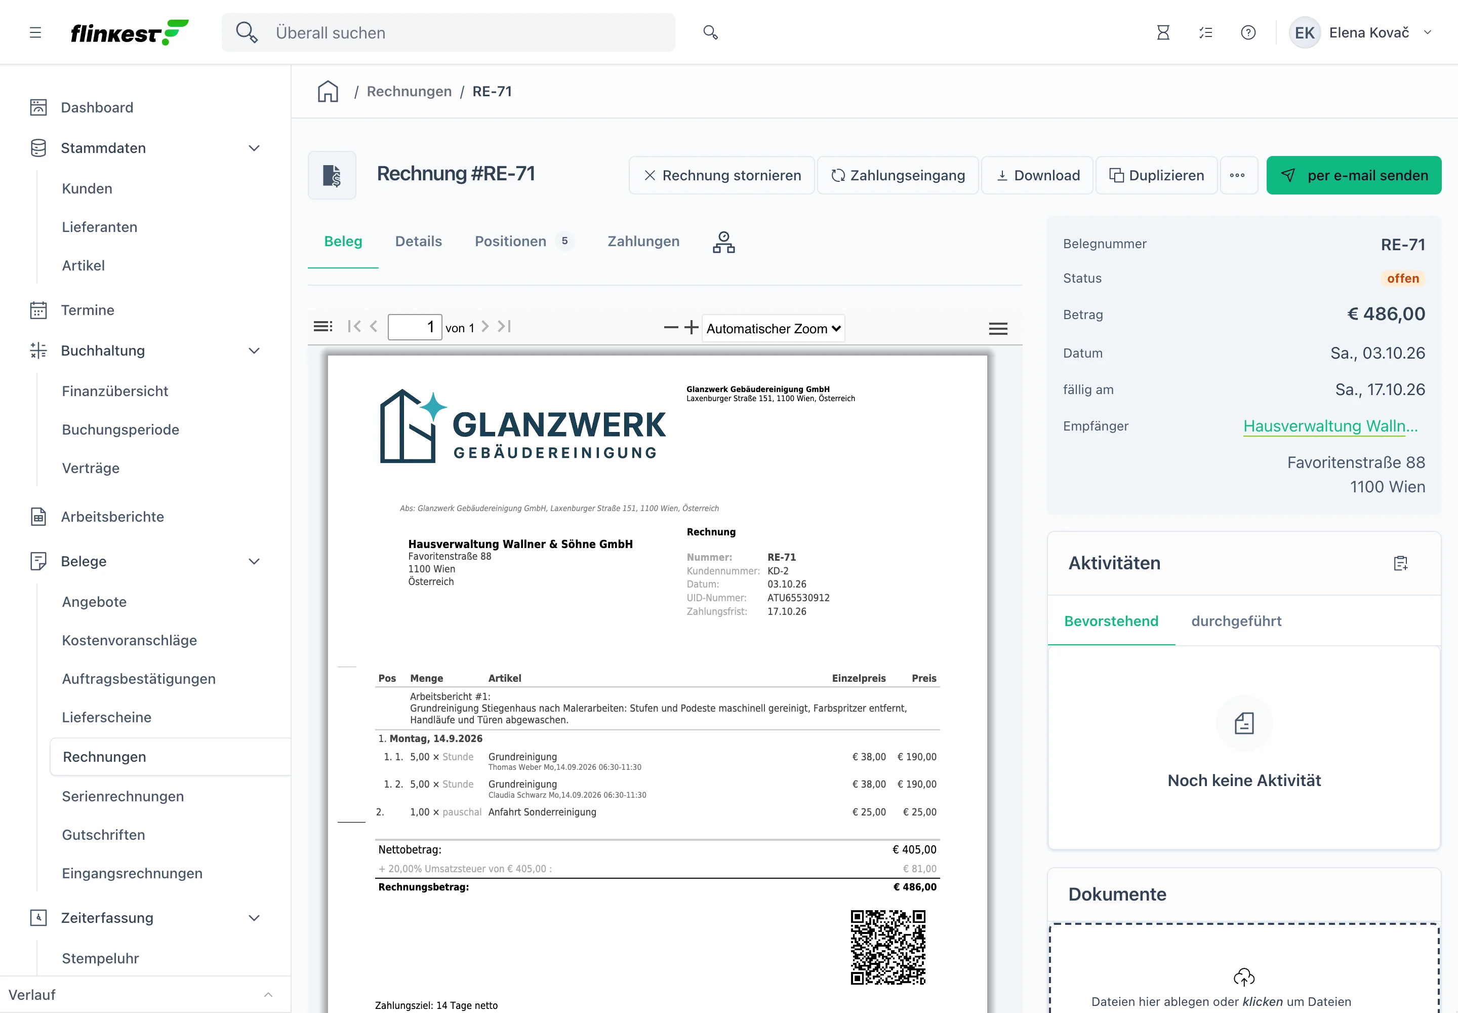Open Dashboard in the sidebar

click(x=96, y=108)
